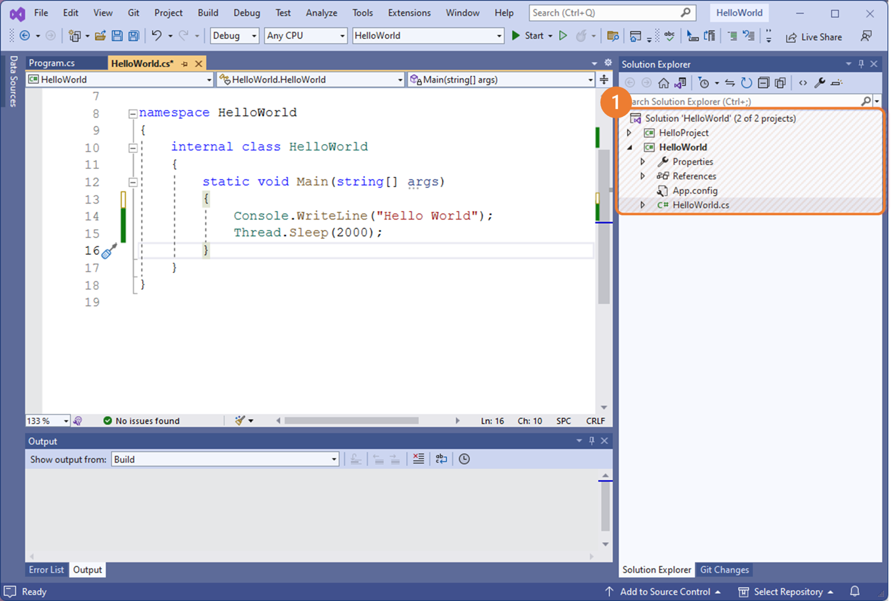Click the Save icon in the toolbar
Screen dimensions: 891x601
click(x=117, y=36)
